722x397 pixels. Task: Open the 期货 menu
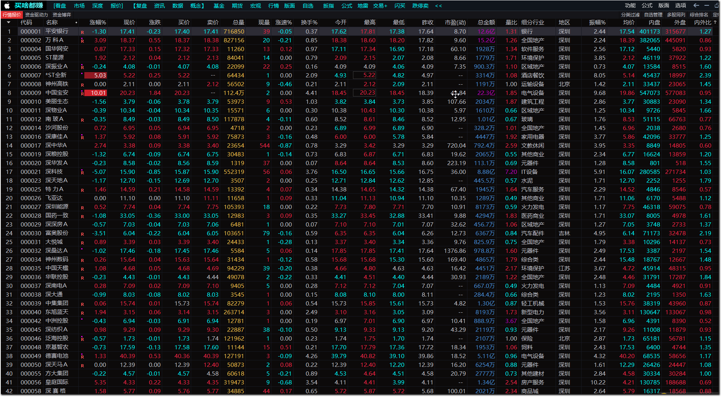click(x=237, y=6)
